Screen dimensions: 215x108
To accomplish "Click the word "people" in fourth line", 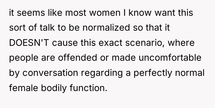I will pyautogui.click(x=24, y=58).
